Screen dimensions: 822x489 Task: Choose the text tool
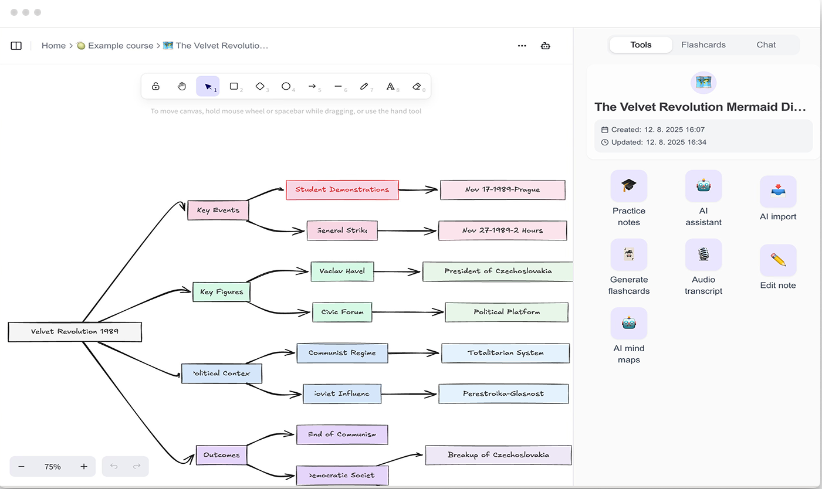point(390,86)
